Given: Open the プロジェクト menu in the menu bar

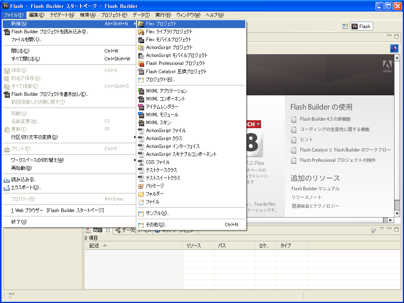Looking at the screenshot, I should [114, 15].
